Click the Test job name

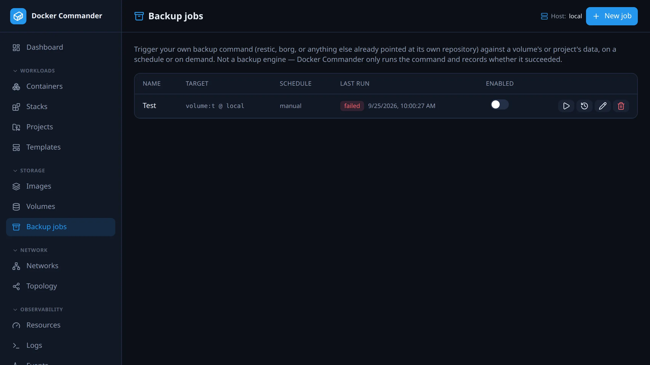(149, 106)
